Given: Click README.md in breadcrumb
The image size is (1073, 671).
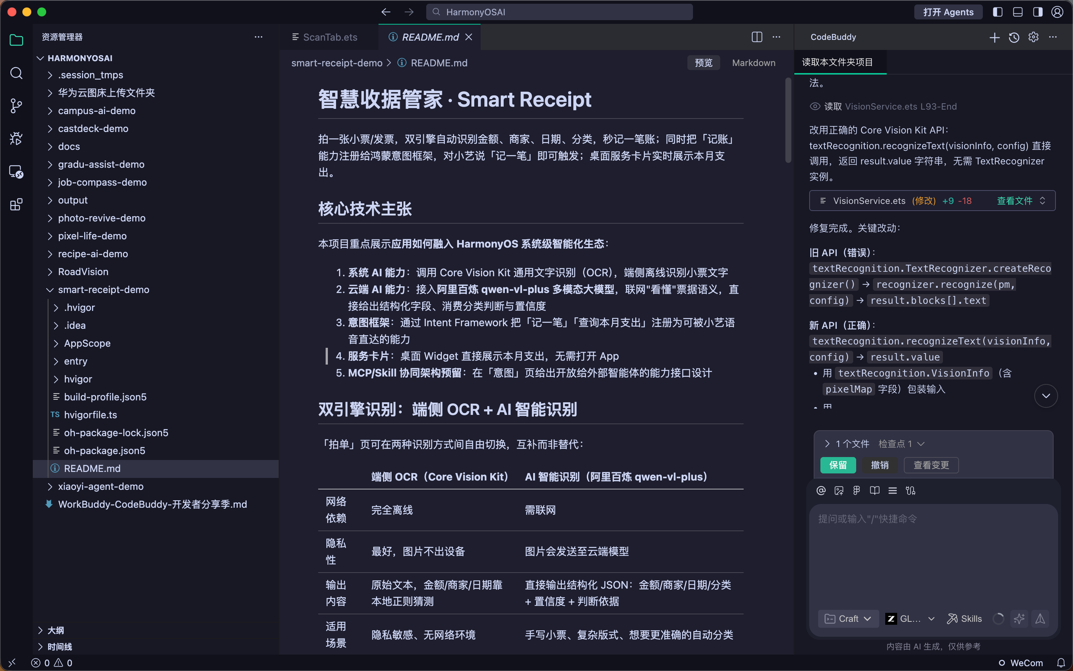Looking at the screenshot, I should pyautogui.click(x=439, y=63).
